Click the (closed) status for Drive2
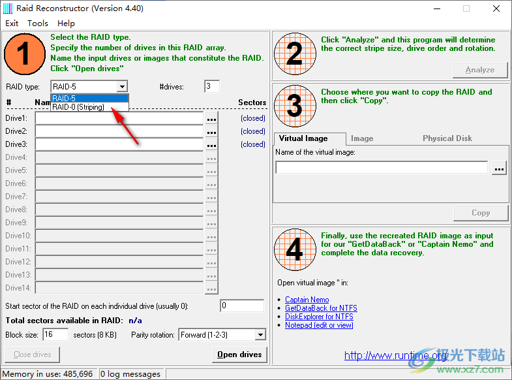 pyautogui.click(x=252, y=131)
